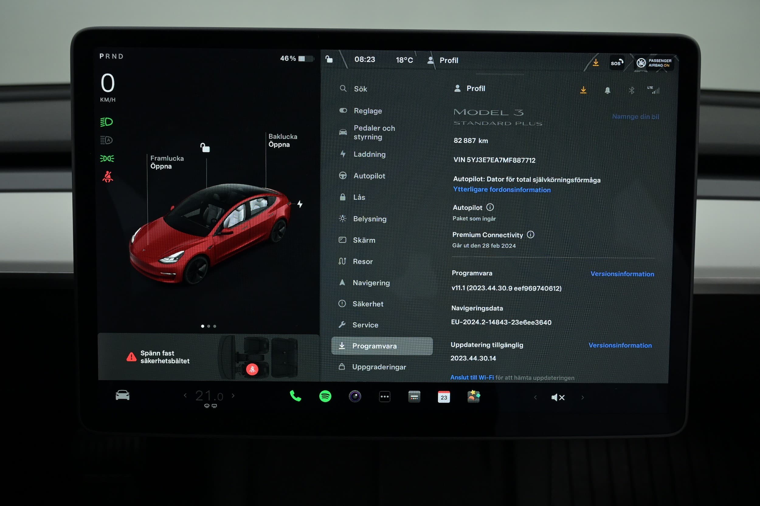This screenshot has height=506, width=760.
Task: Select Laddning in the settings menu
Action: coord(369,154)
